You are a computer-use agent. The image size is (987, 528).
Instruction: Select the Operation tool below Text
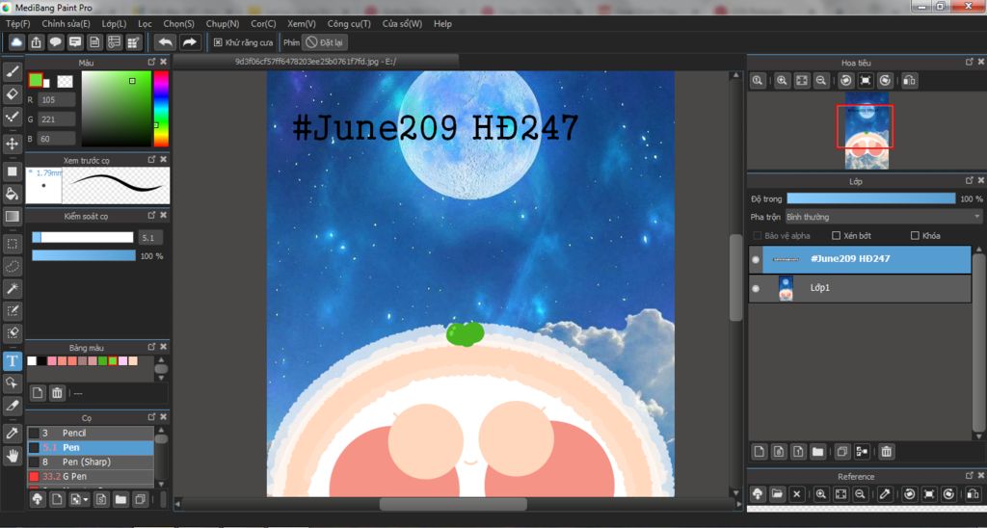coord(13,383)
